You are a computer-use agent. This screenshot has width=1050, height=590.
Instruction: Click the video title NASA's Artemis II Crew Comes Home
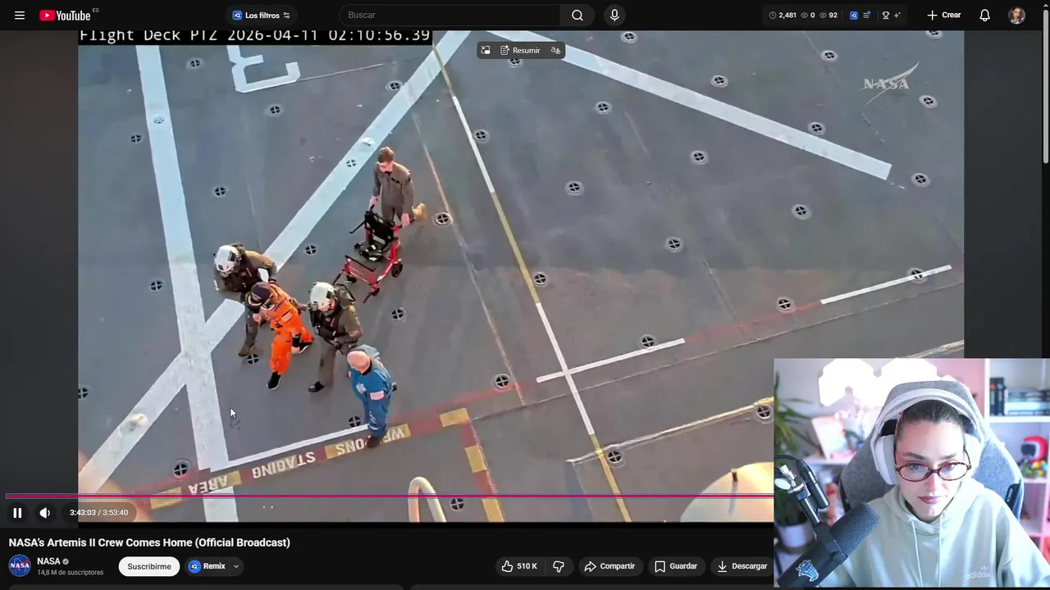pyautogui.click(x=149, y=542)
